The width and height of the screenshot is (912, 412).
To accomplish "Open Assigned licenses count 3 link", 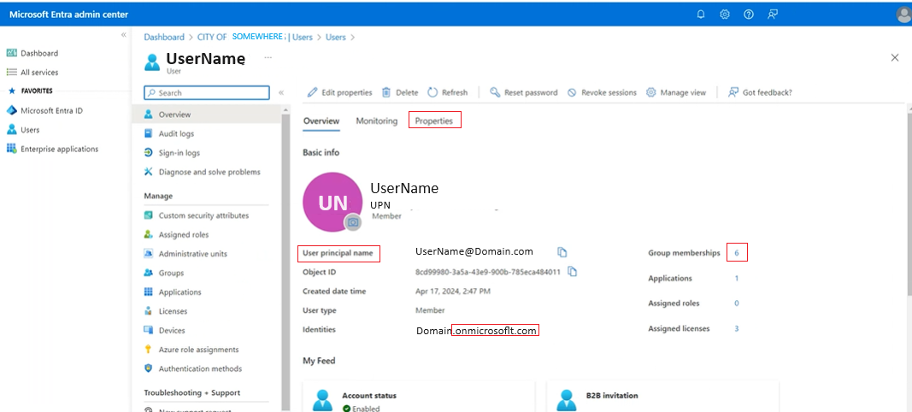I will (736, 328).
